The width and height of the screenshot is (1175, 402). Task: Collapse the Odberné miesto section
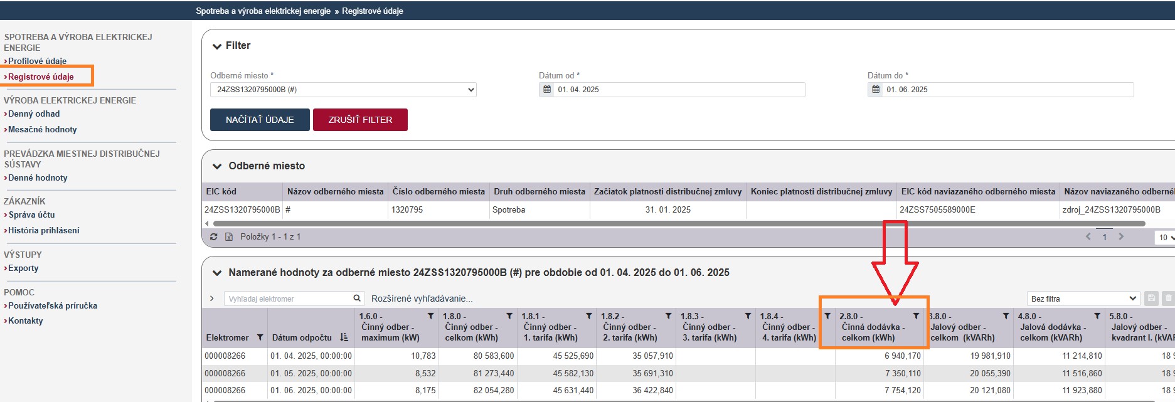pos(217,166)
